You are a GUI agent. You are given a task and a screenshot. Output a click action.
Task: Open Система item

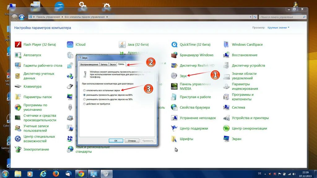[234, 107]
